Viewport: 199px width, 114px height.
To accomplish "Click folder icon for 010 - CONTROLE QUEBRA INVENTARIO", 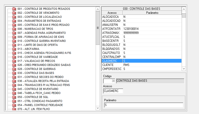I will [14, 41].
